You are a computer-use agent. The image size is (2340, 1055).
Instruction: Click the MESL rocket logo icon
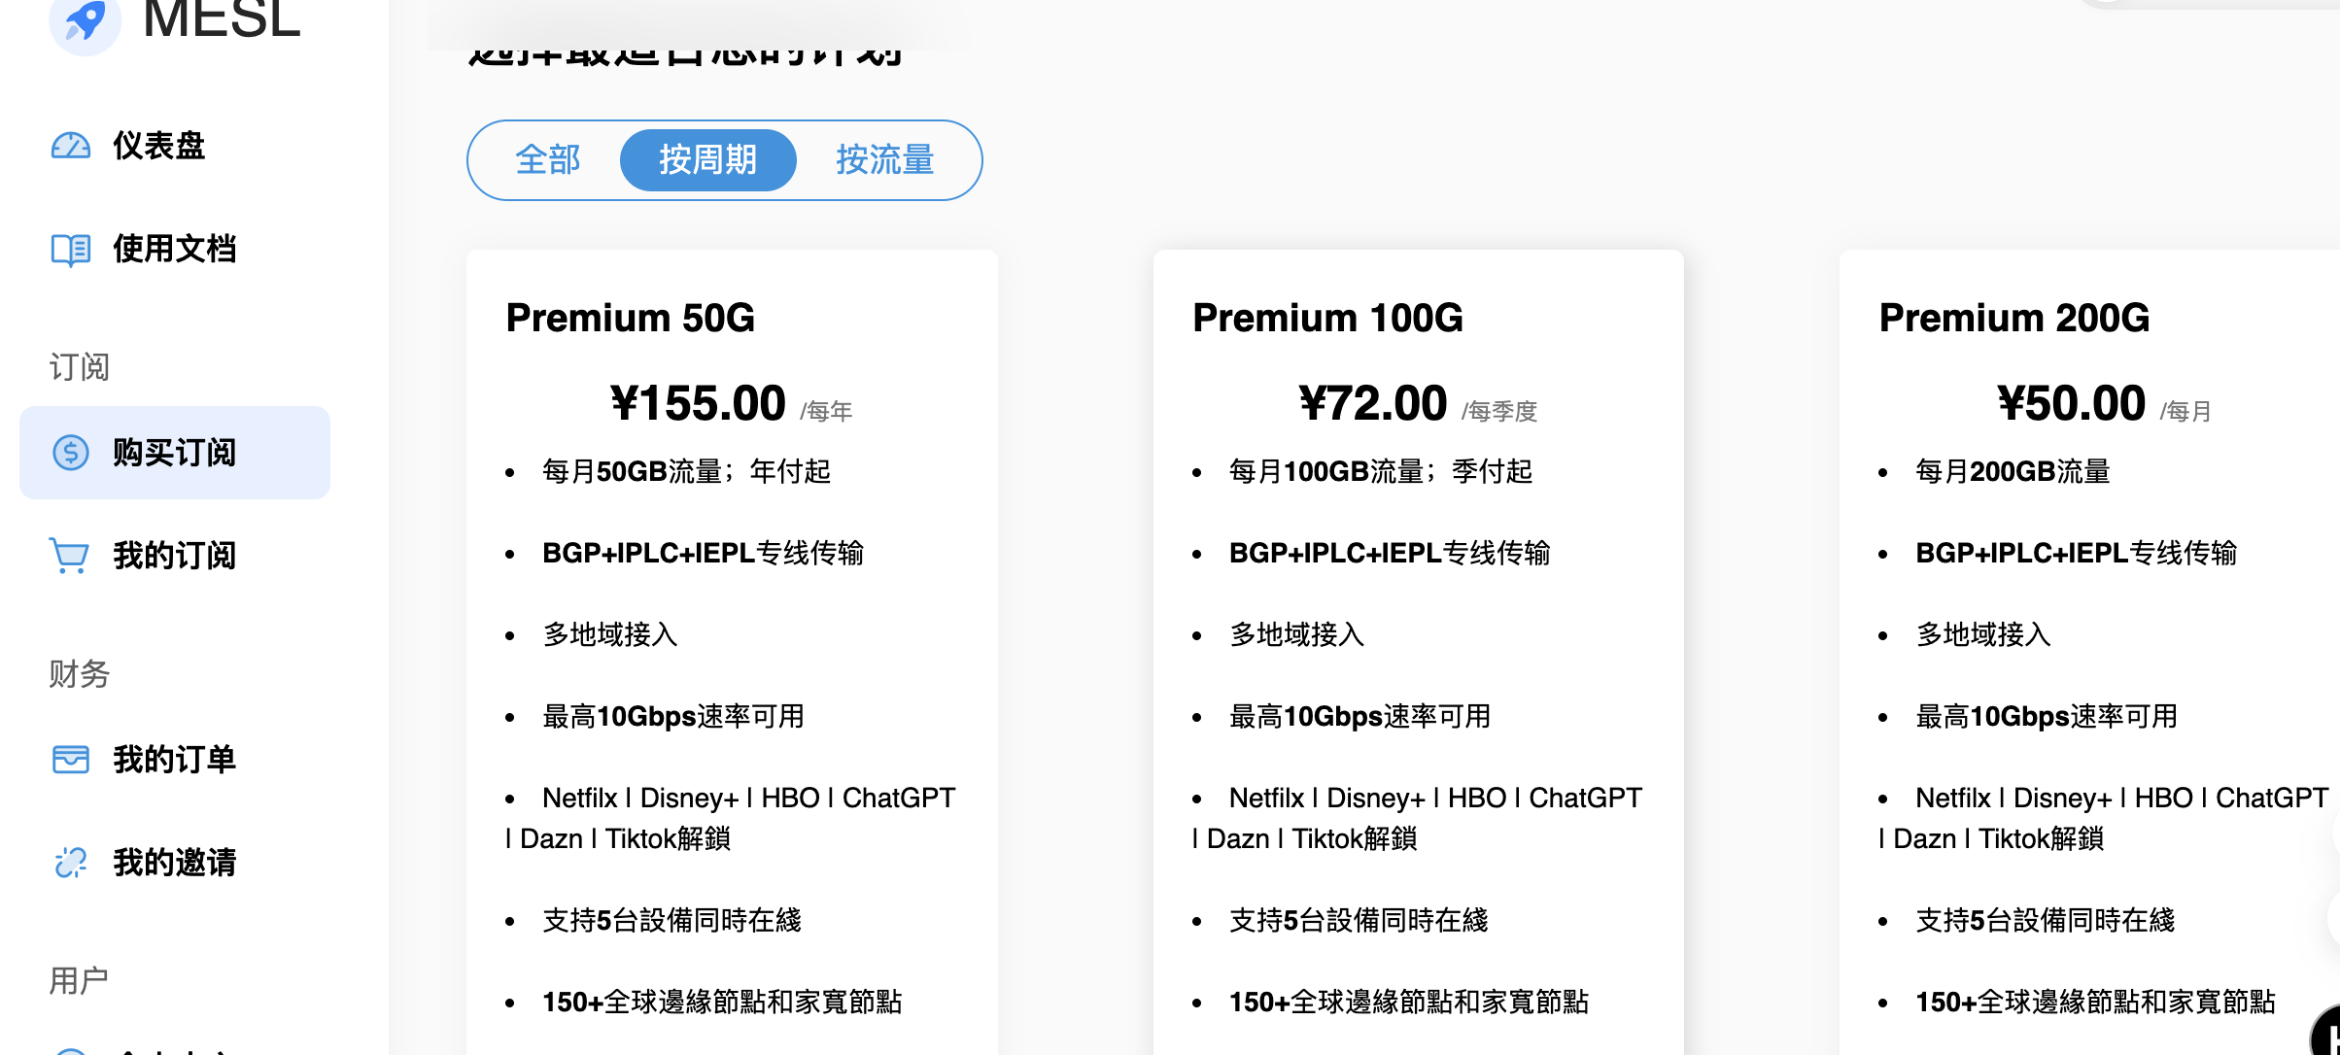click(x=86, y=21)
